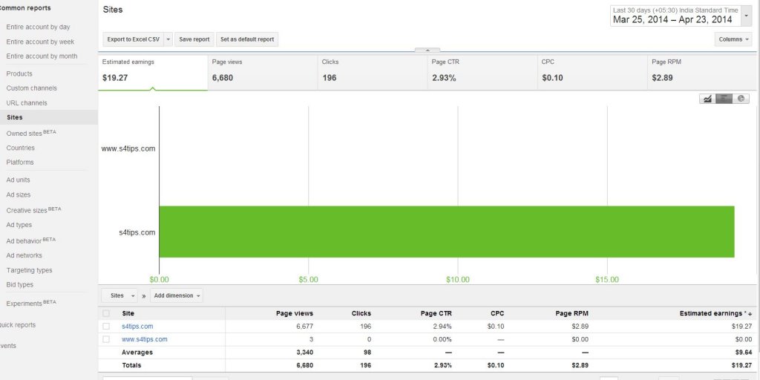Open the Custom channels report

tap(31, 88)
